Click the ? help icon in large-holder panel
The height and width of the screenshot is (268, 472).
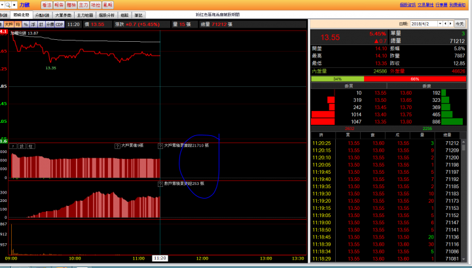click(13, 146)
